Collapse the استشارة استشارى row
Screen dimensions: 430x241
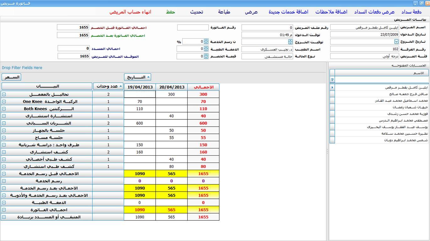(4, 116)
